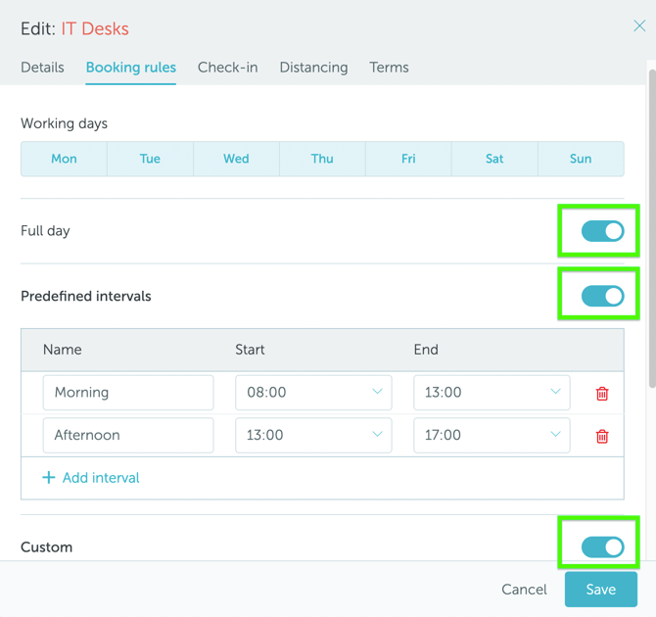Expand the Afternoon end time dropdown
Screen dimensions: 656x617
click(492, 435)
